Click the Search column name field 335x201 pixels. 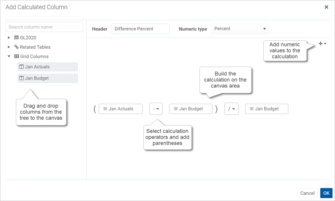44,27
